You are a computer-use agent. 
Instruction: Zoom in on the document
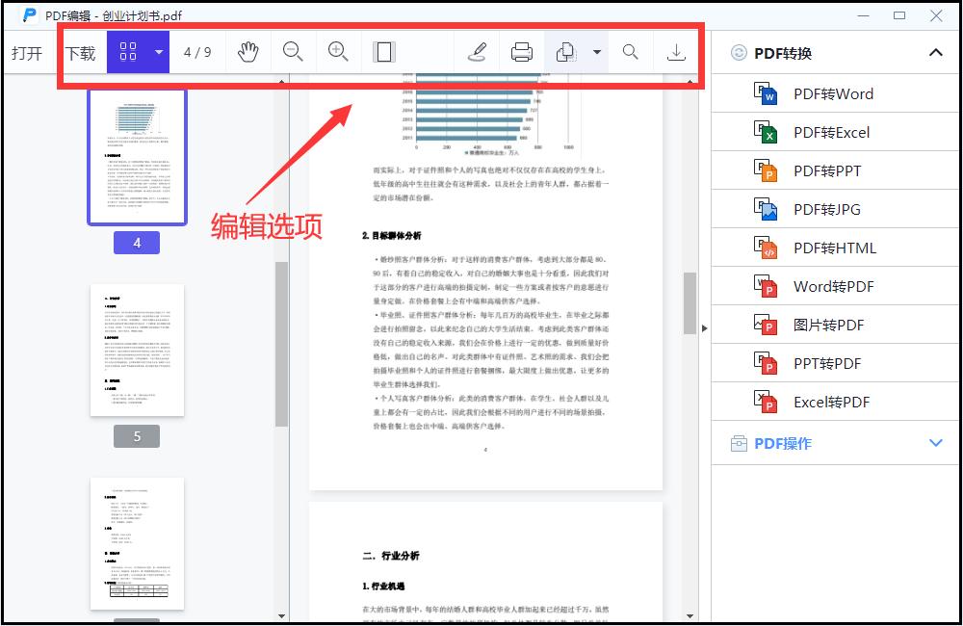338,52
